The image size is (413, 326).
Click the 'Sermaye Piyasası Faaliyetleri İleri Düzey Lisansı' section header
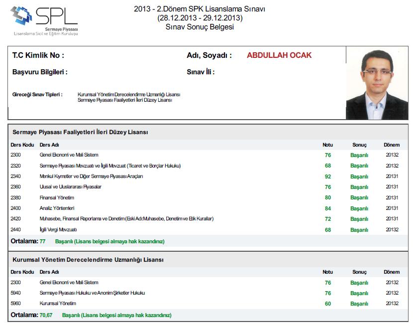click(80, 132)
